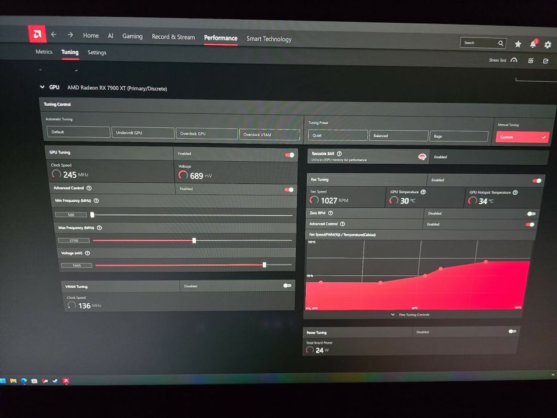This screenshot has height=418, width=557.
Task: Click topmost fan curve point
Action: (486, 262)
